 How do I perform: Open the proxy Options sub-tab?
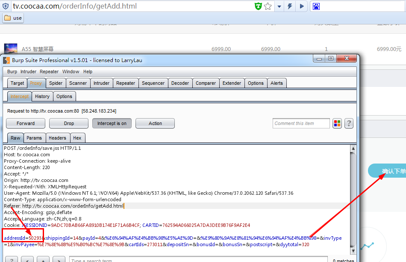click(x=64, y=96)
